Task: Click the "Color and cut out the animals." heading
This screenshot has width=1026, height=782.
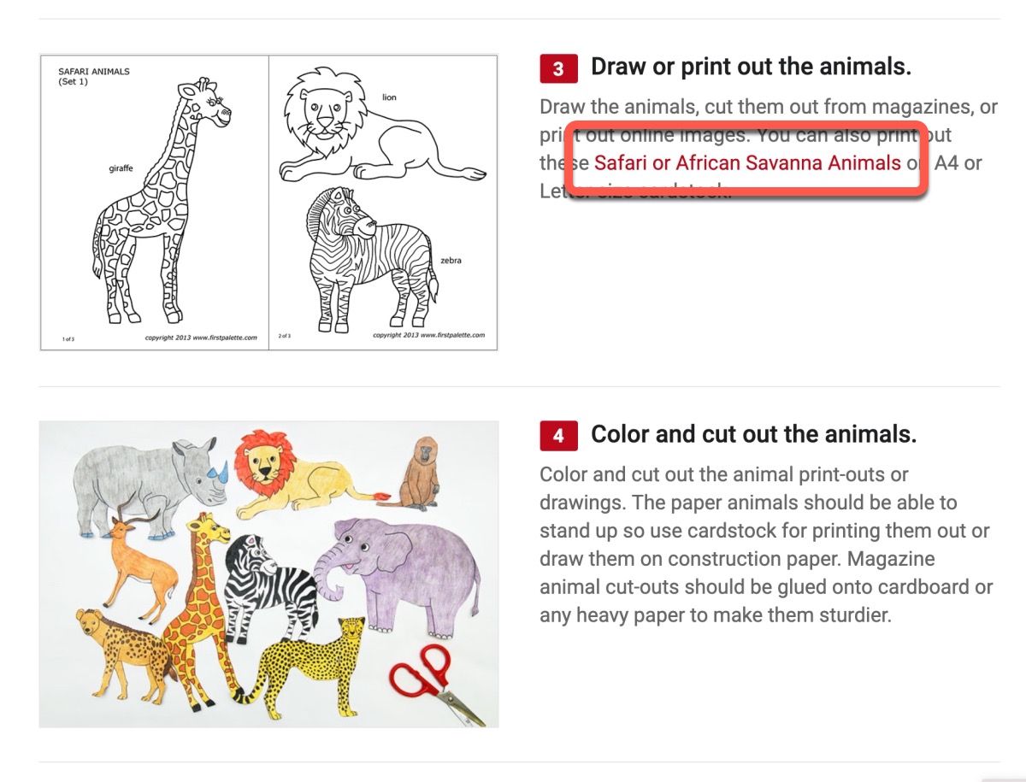Action: click(x=753, y=434)
